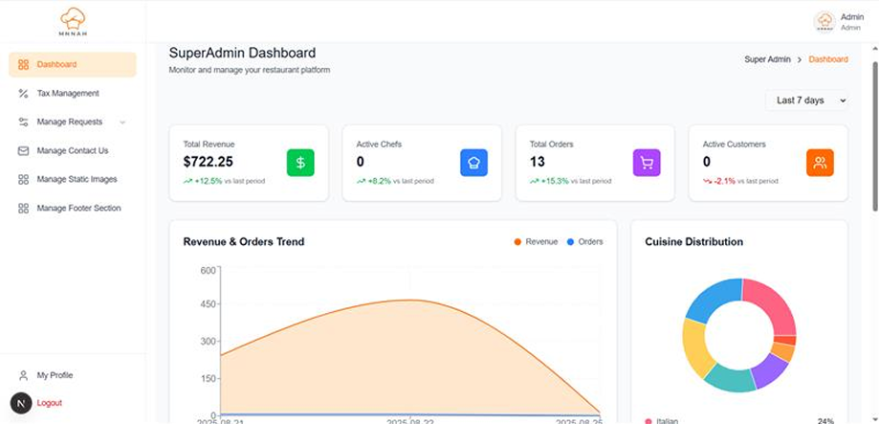Expand the Manage Requests submenu chevron
This screenshot has width=879, height=424.
(122, 123)
